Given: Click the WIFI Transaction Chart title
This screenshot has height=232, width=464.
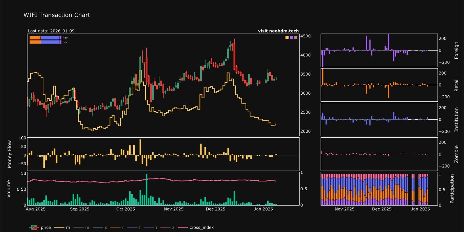Looking at the screenshot, I should (57, 15).
